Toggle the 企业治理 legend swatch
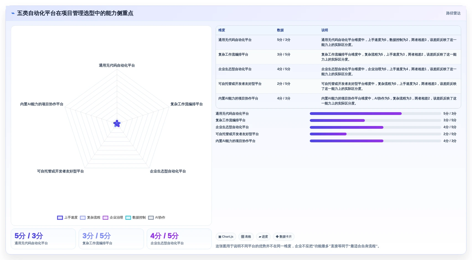 tap(105, 218)
